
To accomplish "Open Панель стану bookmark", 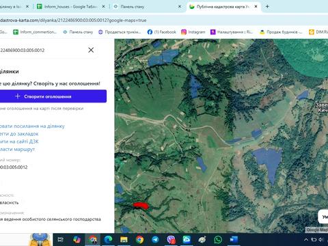I will click(x=78, y=32).
